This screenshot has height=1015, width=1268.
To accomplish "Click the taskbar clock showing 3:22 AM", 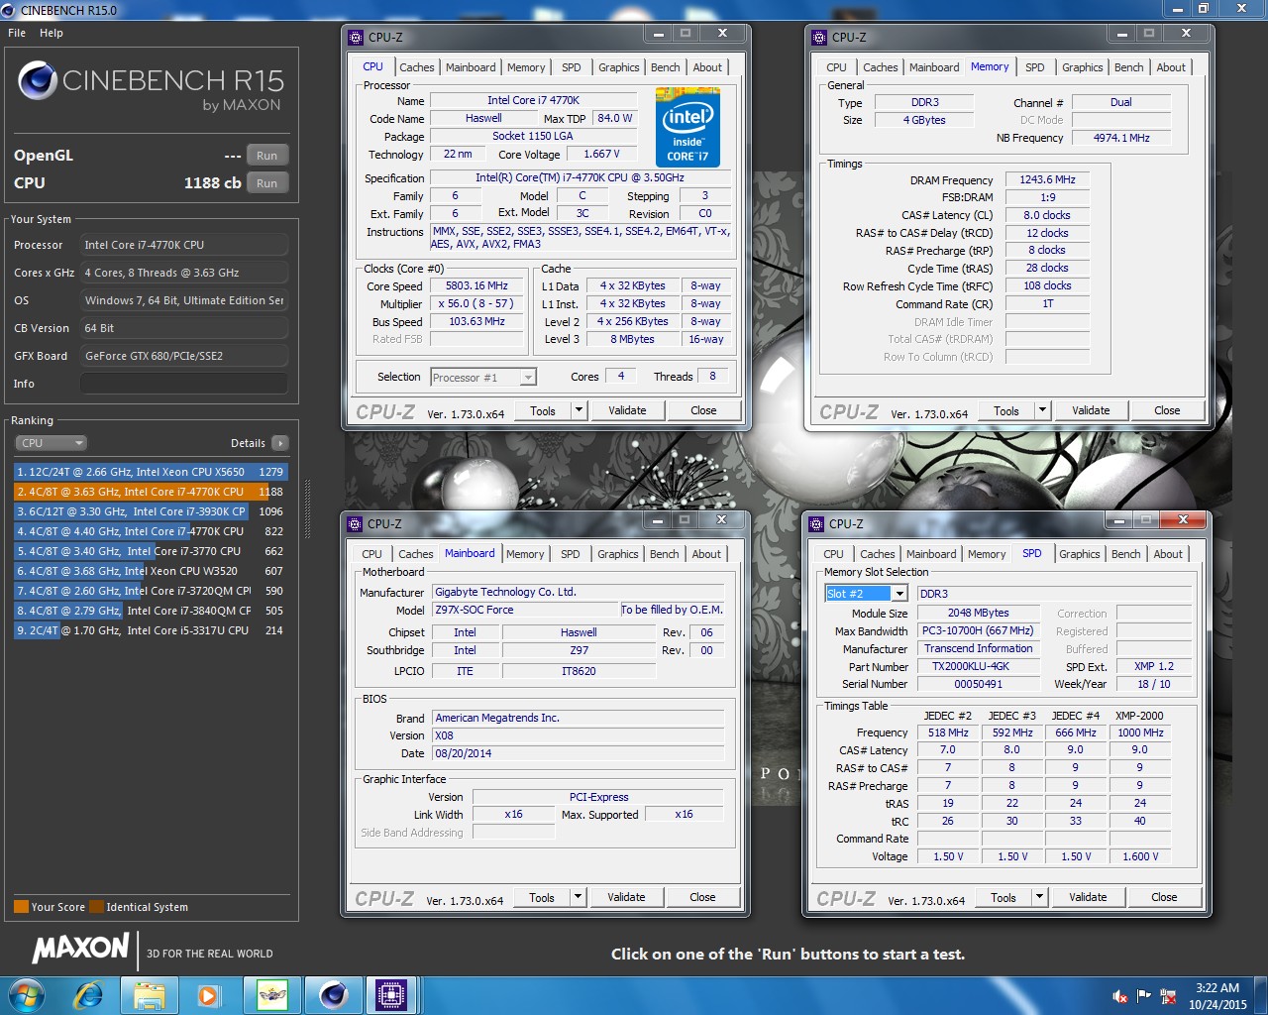I will 1217,996.
